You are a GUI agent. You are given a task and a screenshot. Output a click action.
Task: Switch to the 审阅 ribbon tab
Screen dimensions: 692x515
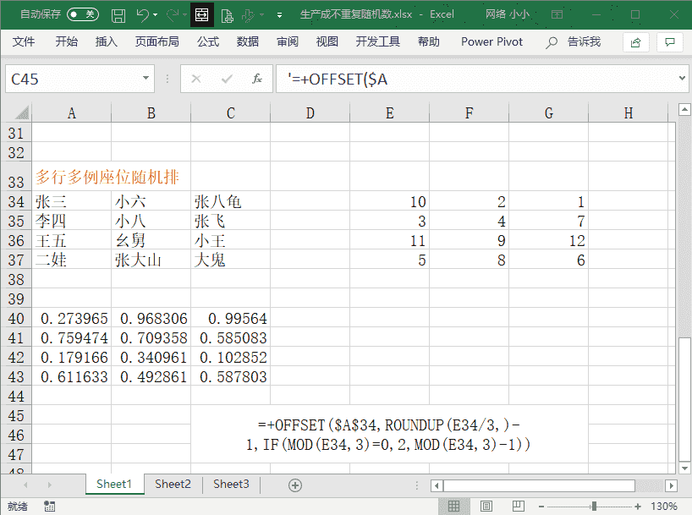(x=288, y=42)
